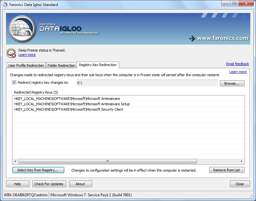256x201 pixels.
Task: Minimize the Data Igloo window
Action: pyautogui.click(x=226, y=3)
